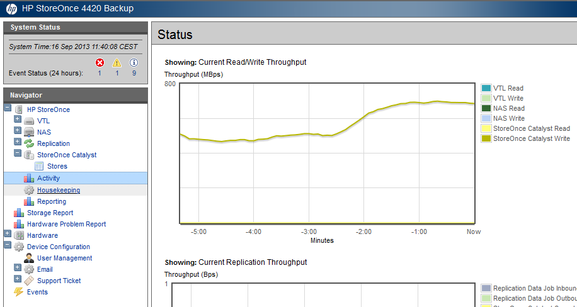Image resolution: width=577 pixels, height=307 pixels.
Task: Expand the Hardware tree node
Action: point(8,233)
